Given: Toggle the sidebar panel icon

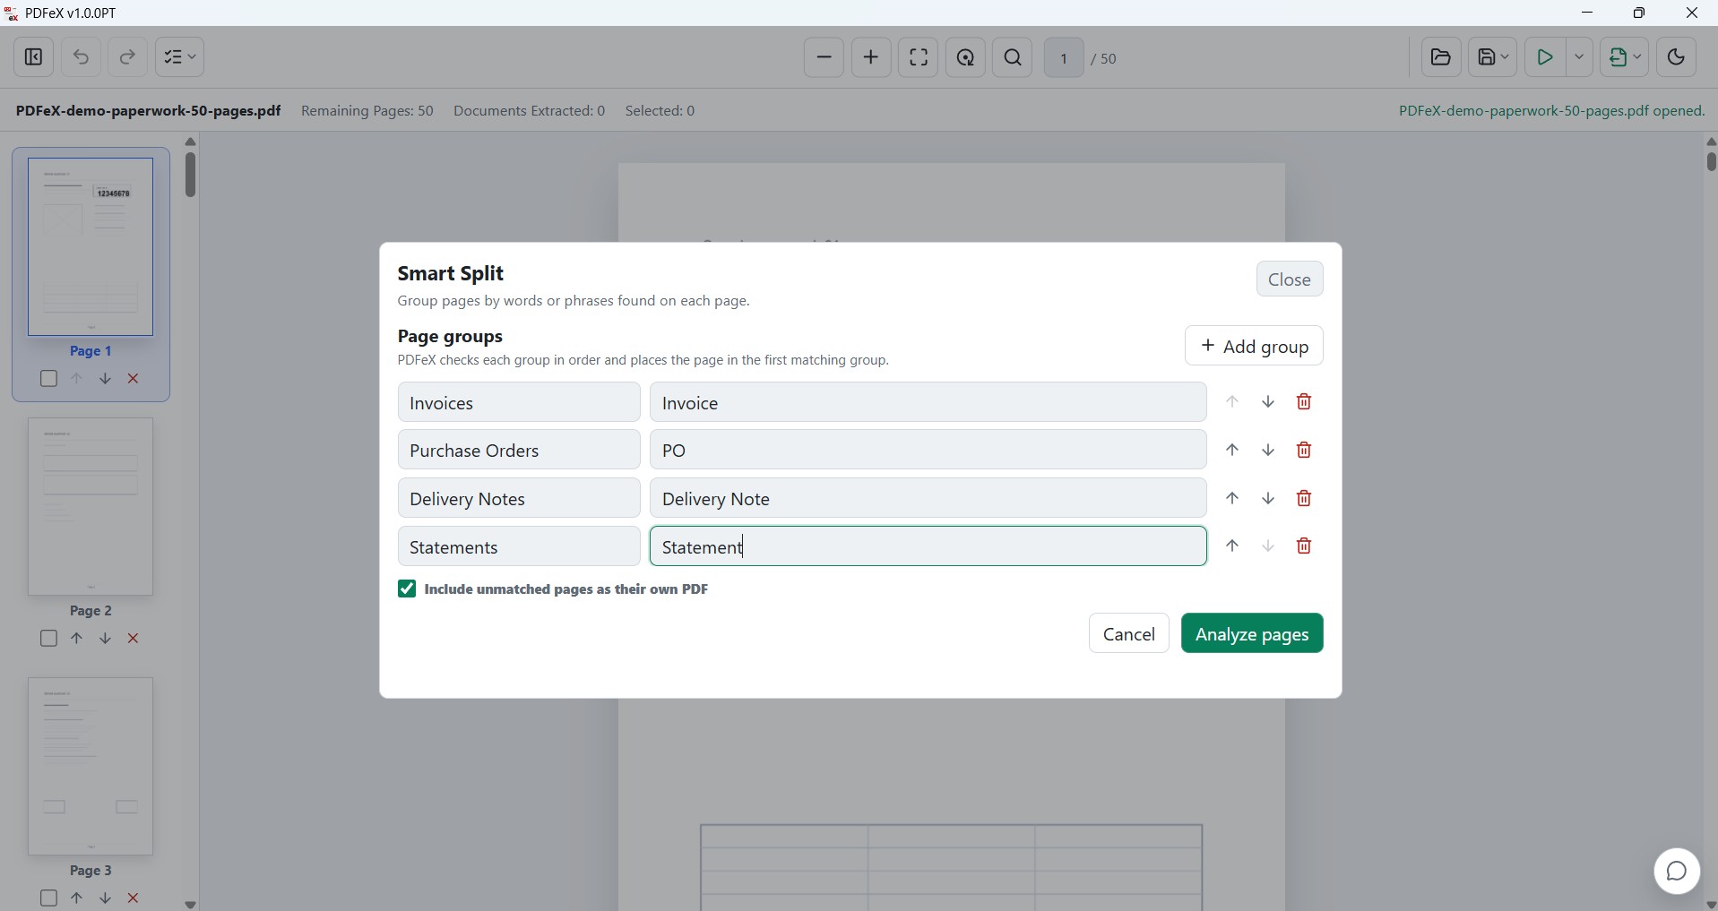Looking at the screenshot, I should (34, 57).
